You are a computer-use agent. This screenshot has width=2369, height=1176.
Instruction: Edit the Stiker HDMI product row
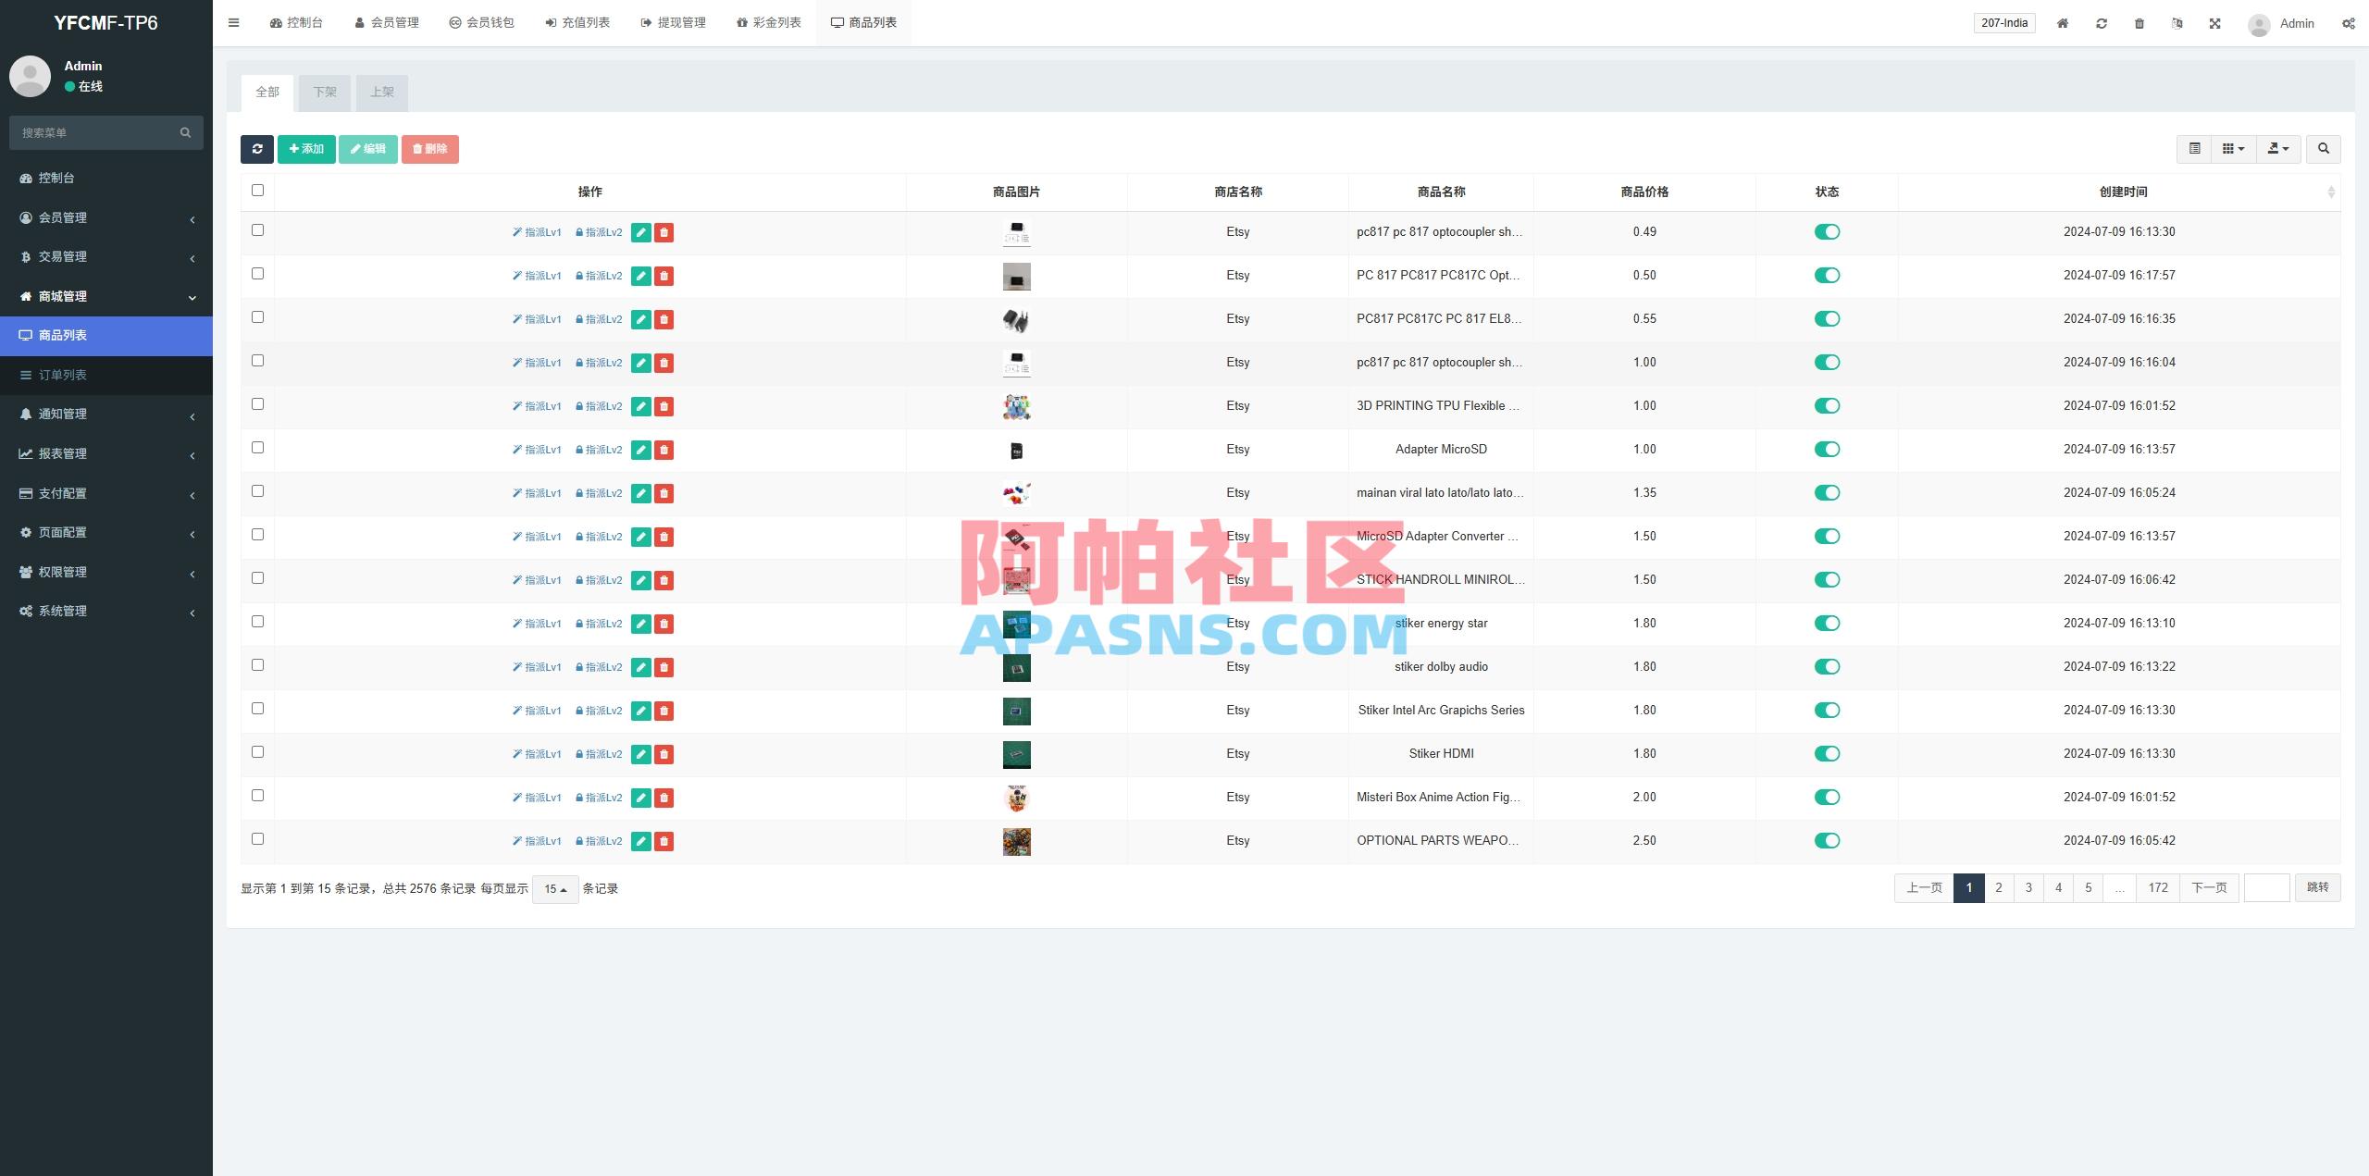[x=640, y=754]
